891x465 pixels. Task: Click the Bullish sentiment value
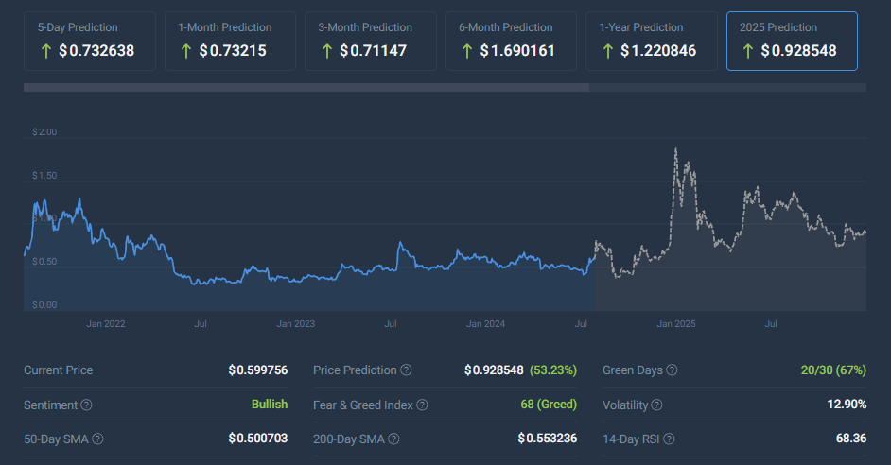coord(270,405)
